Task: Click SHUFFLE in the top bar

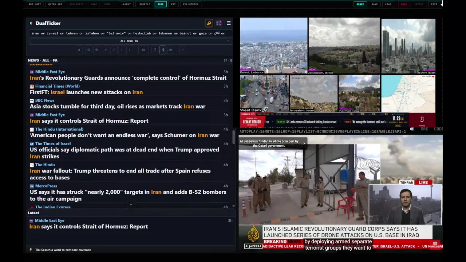Action: 145,4
